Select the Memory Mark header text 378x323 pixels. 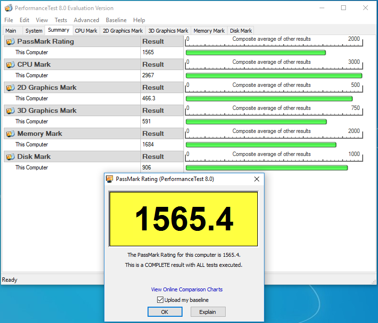tap(40, 133)
